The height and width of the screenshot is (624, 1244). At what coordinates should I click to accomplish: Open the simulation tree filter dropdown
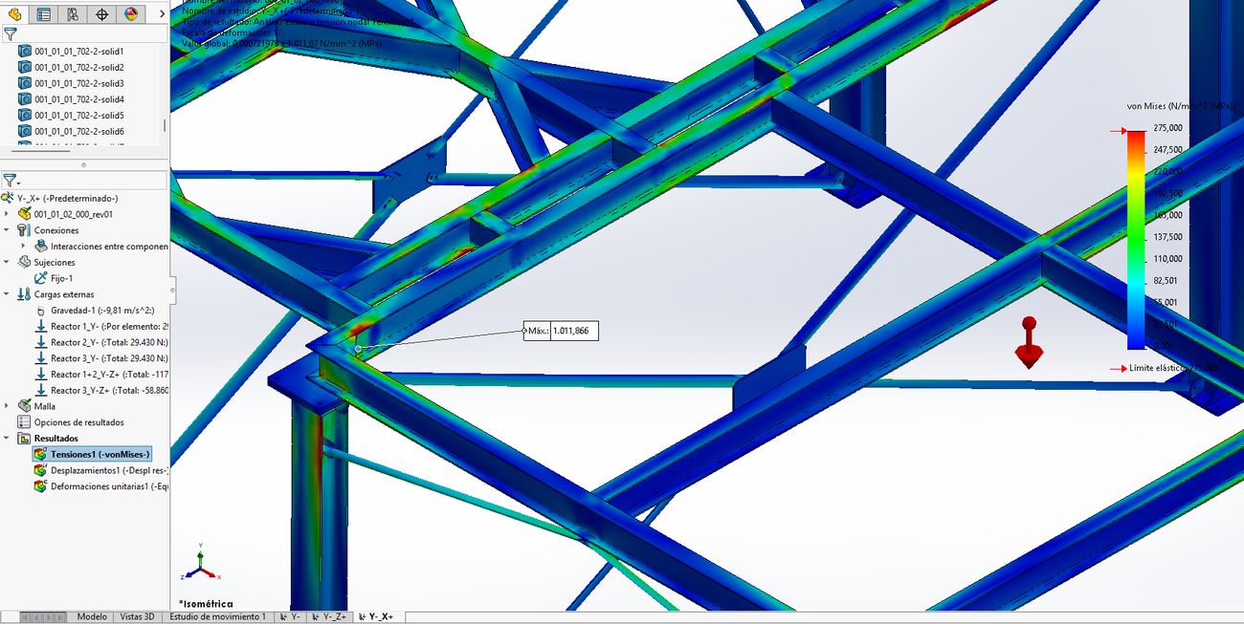coord(11,180)
